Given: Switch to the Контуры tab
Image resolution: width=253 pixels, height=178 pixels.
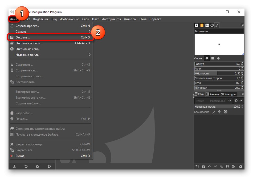Looking at the screenshot, I should tap(228, 94).
